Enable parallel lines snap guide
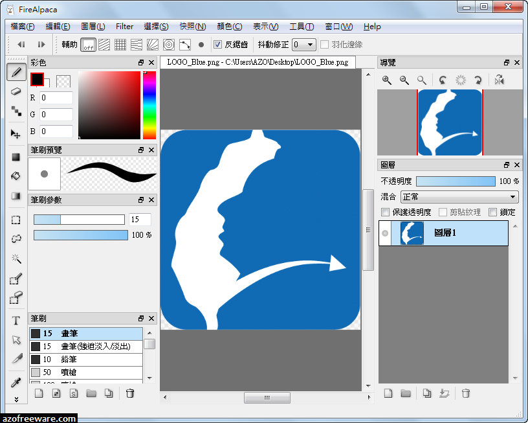 [x=104, y=45]
